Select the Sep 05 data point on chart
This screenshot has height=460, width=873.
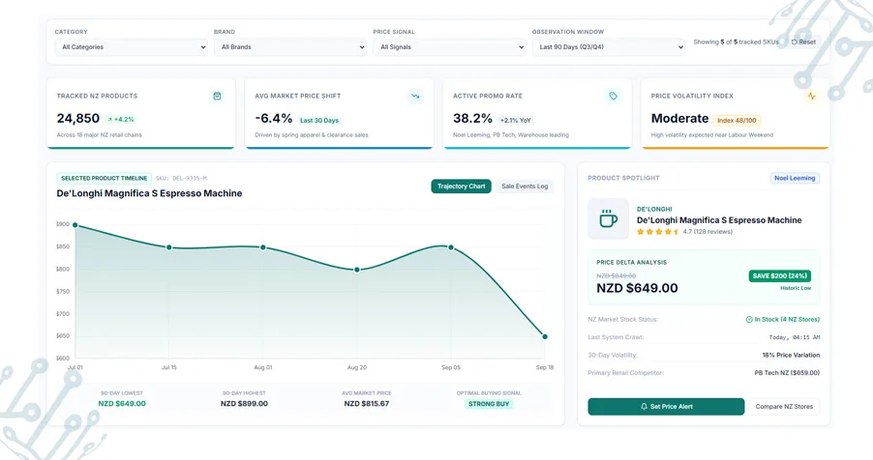tap(451, 247)
